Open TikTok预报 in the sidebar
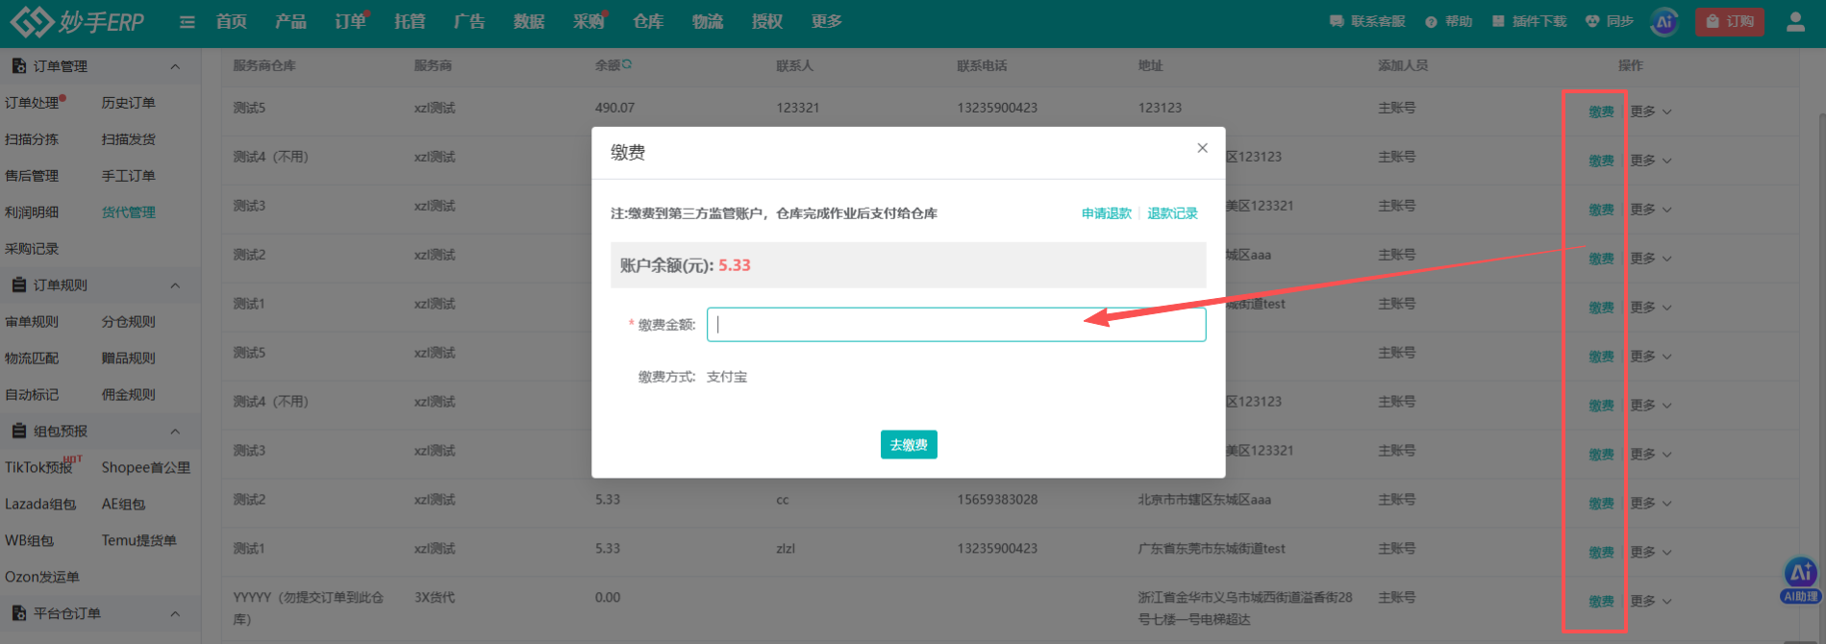Screen dimensions: 1826x644 click(x=38, y=467)
